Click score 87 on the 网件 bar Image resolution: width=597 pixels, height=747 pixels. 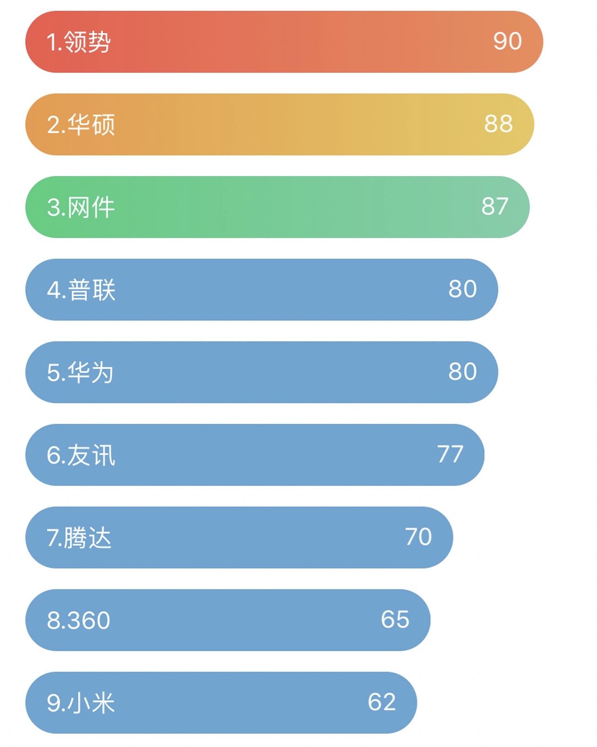point(494,206)
